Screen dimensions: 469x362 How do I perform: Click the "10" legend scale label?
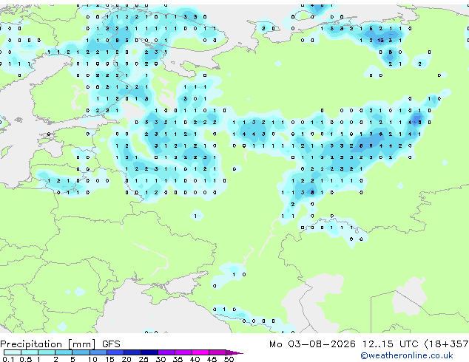point(92,359)
